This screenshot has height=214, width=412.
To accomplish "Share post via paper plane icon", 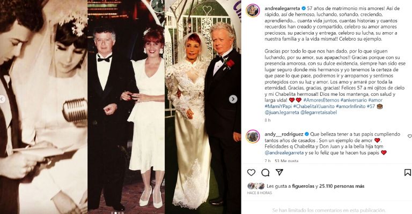I will [x=279, y=172].
